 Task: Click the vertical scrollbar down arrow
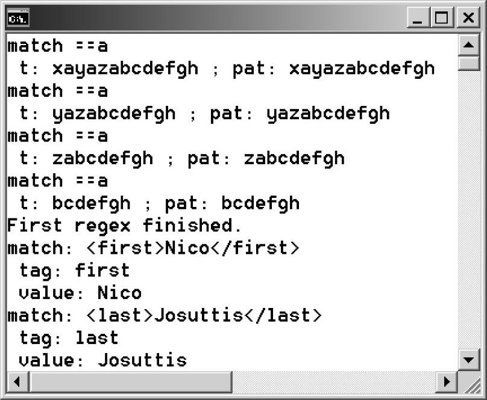[x=468, y=360]
